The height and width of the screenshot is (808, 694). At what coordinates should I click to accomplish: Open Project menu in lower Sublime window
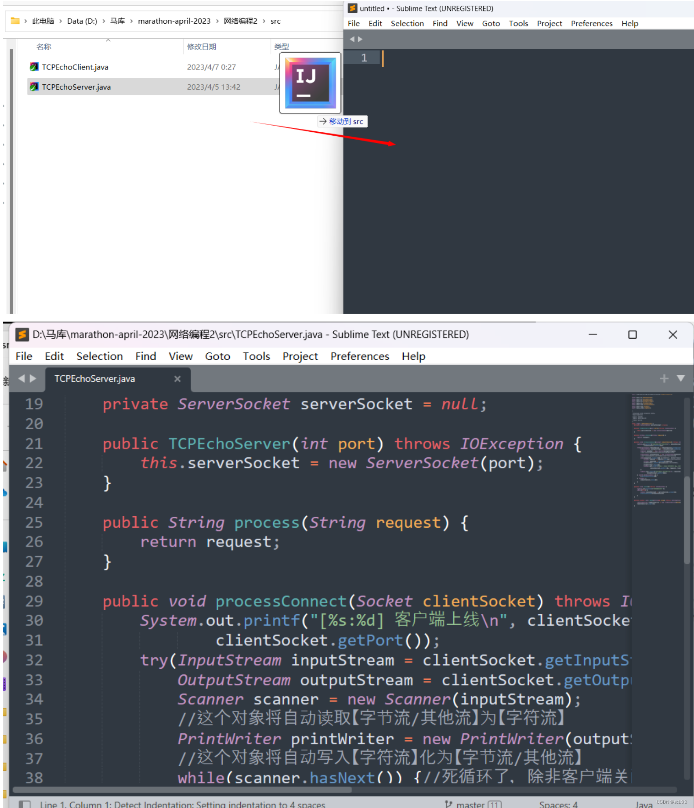click(300, 356)
